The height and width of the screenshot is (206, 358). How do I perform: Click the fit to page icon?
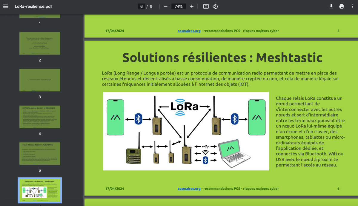[x=206, y=6]
